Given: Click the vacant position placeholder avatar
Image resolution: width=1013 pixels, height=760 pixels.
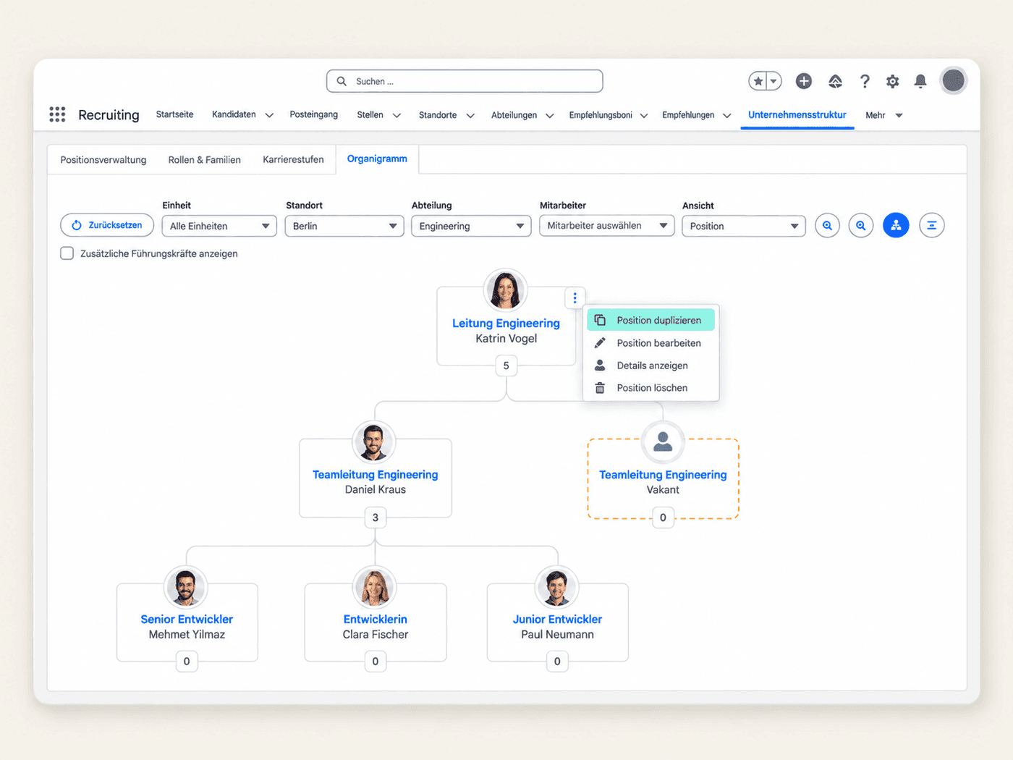Looking at the screenshot, I should (663, 442).
